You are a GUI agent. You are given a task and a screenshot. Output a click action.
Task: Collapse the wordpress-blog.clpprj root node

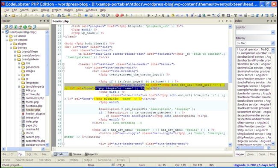[x=3, y=32]
